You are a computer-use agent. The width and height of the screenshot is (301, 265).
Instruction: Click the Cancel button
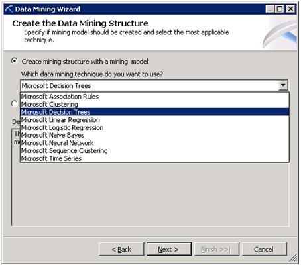pyautogui.click(x=264, y=249)
